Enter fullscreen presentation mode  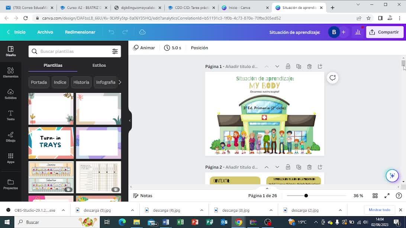387,196
